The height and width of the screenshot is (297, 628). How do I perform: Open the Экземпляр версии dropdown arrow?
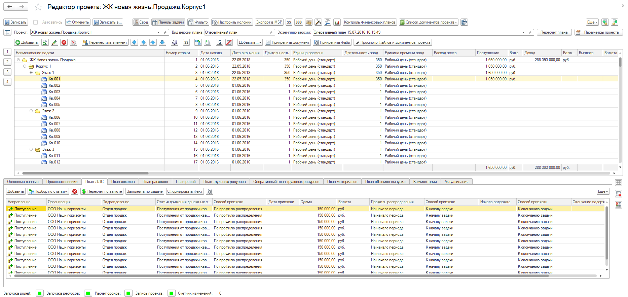pyautogui.click(x=523, y=32)
